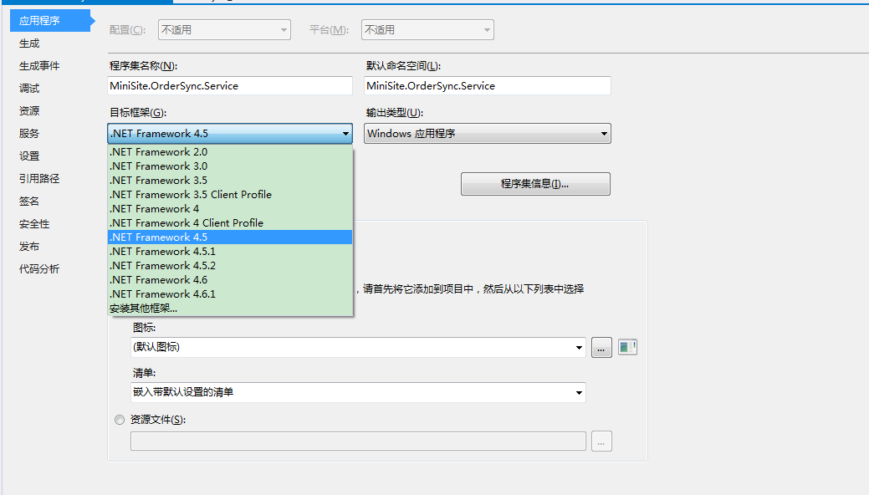Browse for a resource file

coord(601,441)
